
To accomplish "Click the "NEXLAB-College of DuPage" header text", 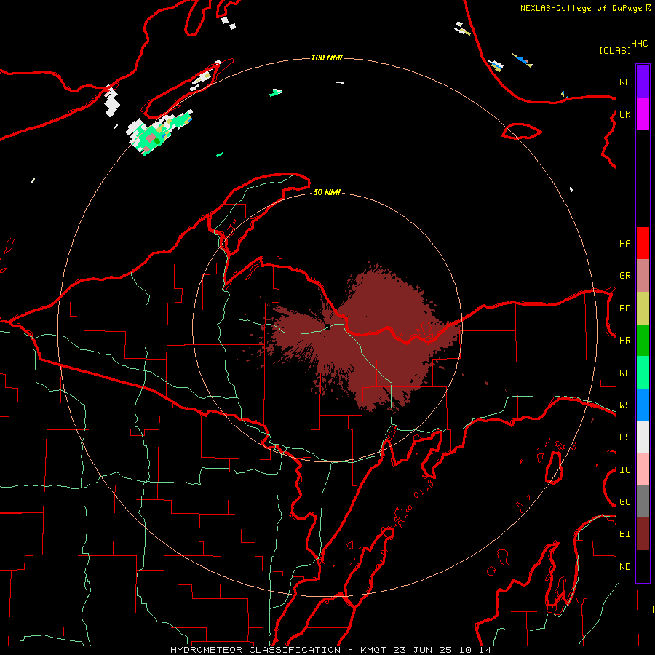I will point(581,8).
